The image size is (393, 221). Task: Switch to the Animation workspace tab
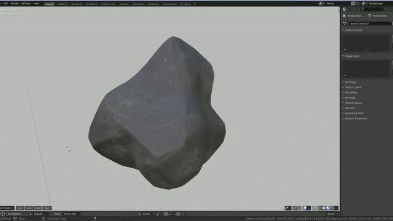point(138,4)
